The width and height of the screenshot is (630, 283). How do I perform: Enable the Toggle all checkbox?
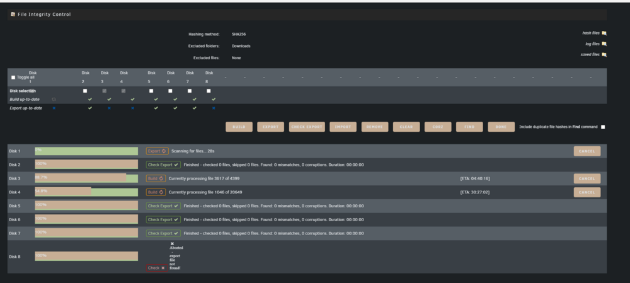13,77
